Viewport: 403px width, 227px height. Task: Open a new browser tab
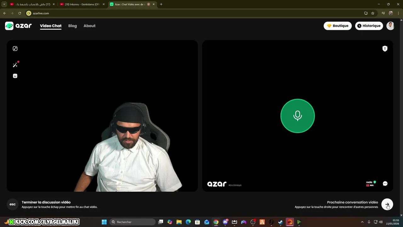pos(161,4)
